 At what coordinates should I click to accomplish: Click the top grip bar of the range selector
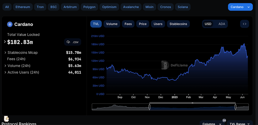click(192, 103)
